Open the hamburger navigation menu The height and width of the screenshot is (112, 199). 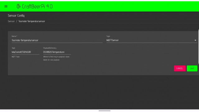point(6,6)
